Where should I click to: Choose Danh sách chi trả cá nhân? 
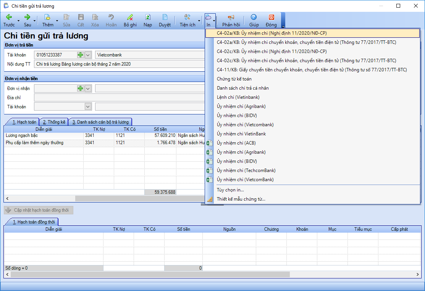(312, 88)
